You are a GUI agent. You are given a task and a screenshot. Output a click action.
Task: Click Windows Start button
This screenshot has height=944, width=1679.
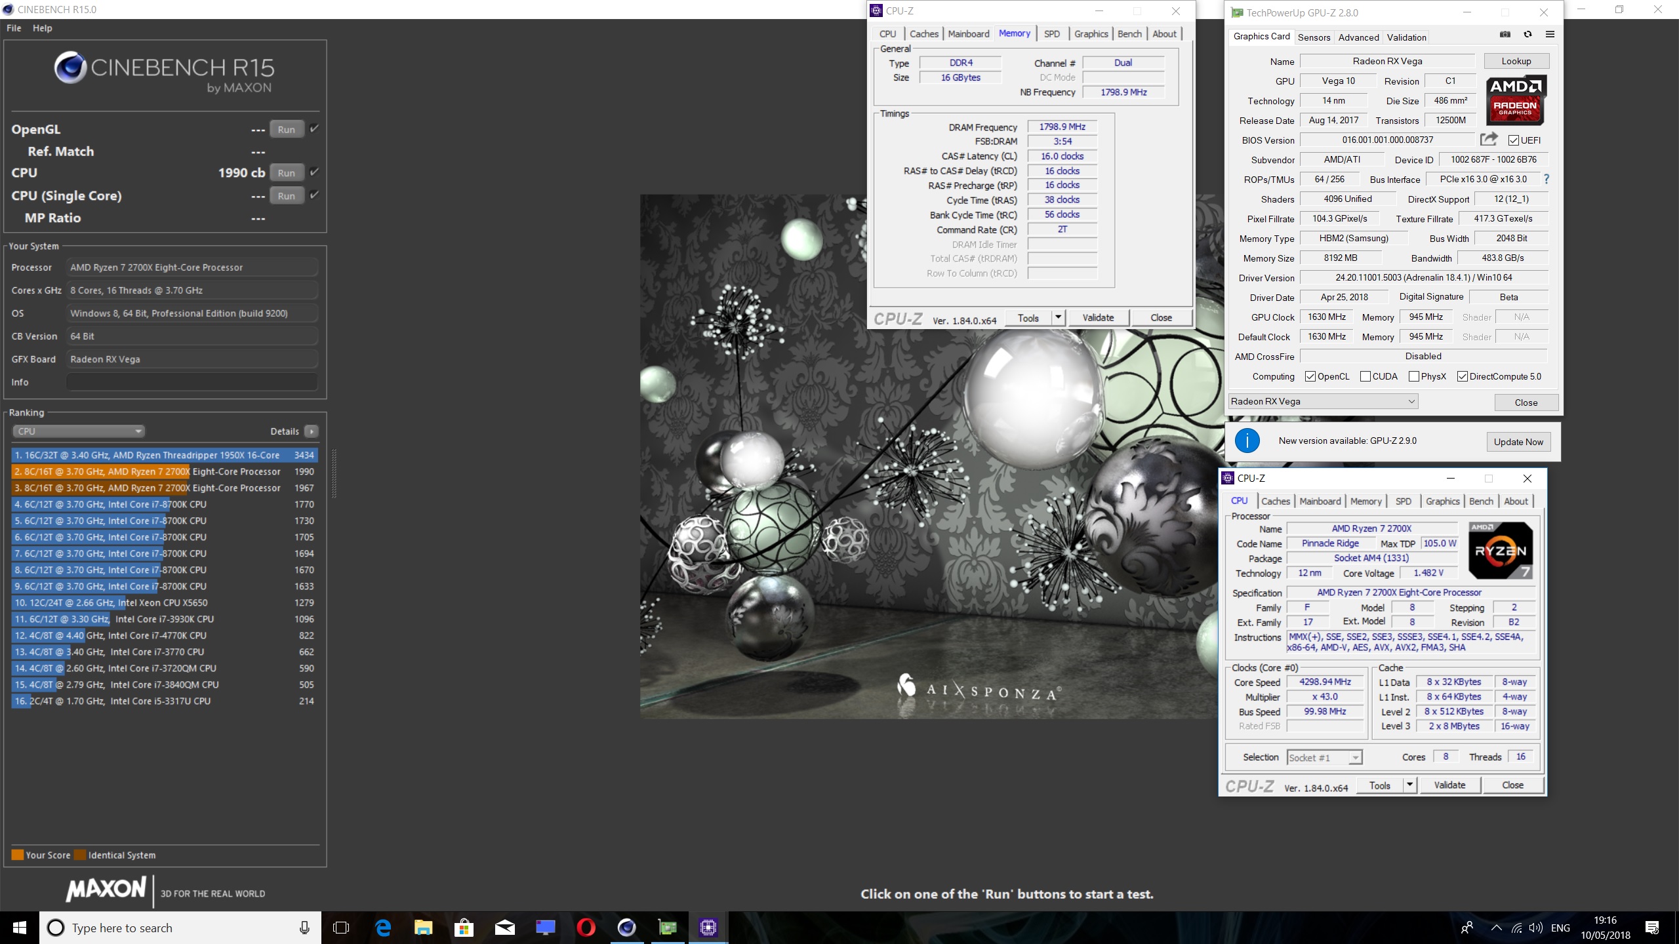coord(20,928)
